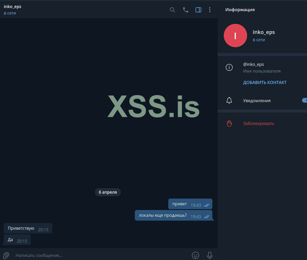
Task: Click 'в сети' status in info panel
Action: click(x=259, y=40)
